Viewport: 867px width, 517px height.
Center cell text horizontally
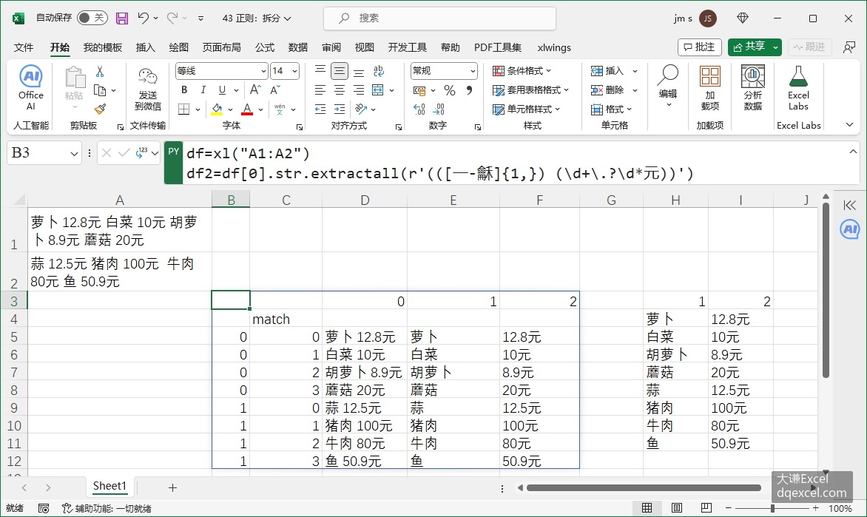click(340, 89)
